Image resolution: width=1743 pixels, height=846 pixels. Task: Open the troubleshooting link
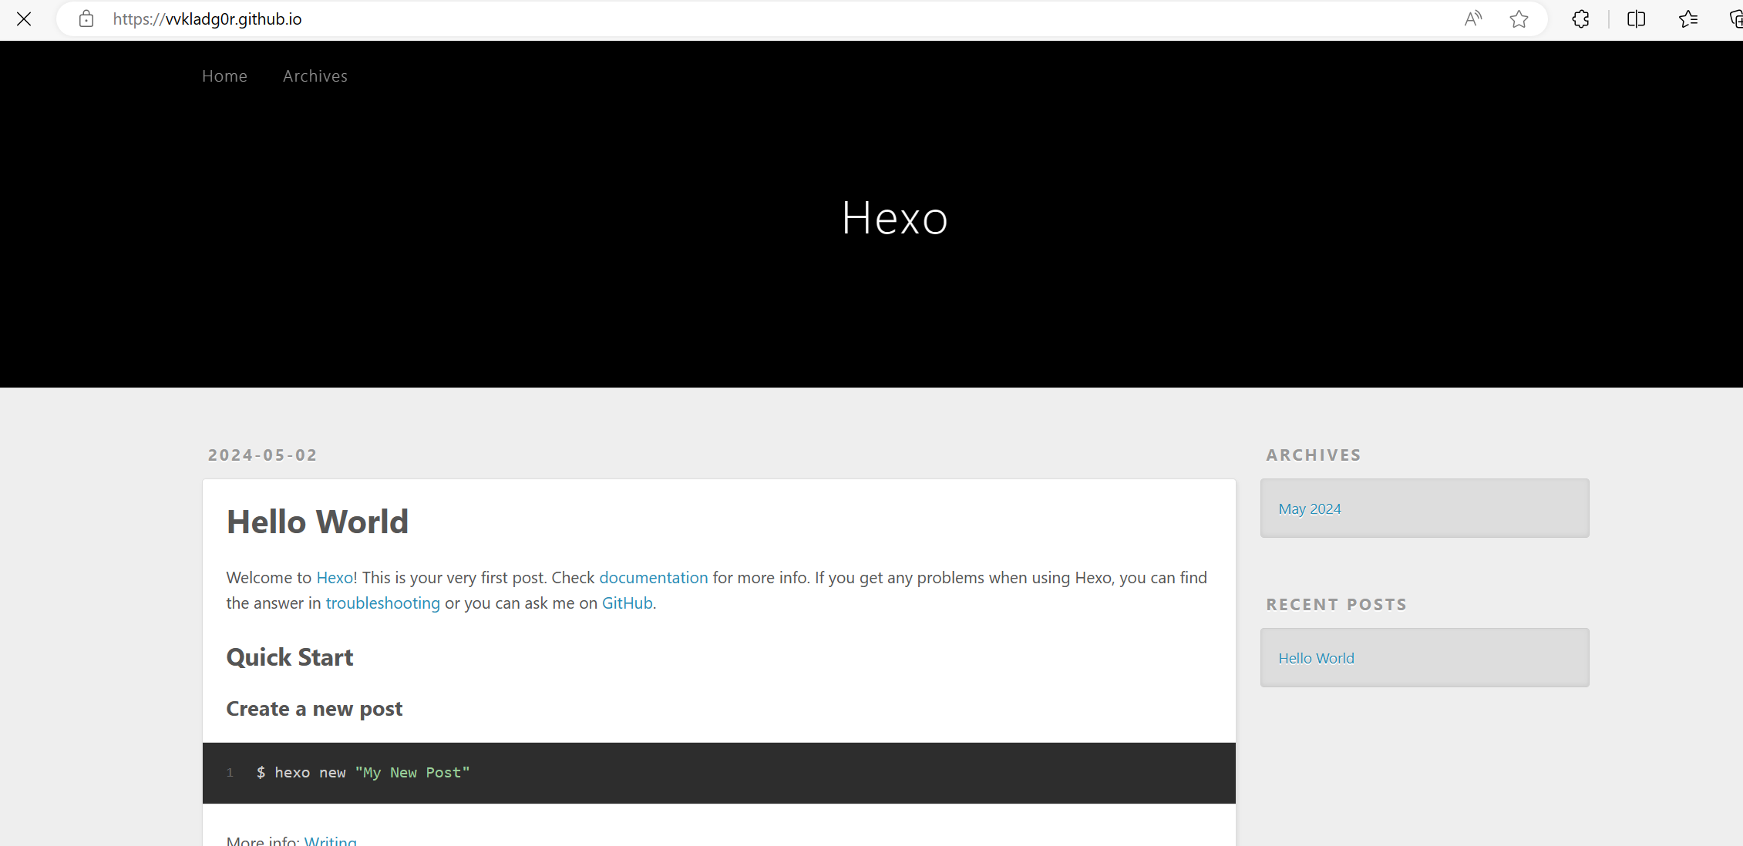[382, 603]
